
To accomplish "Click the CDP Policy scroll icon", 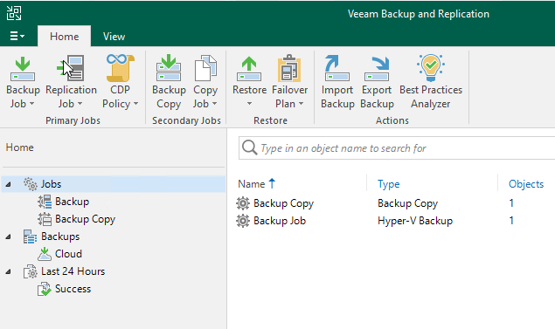I will (120, 68).
